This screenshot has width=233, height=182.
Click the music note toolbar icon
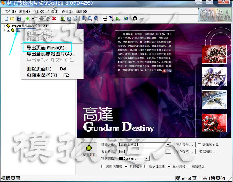click(75, 18)
